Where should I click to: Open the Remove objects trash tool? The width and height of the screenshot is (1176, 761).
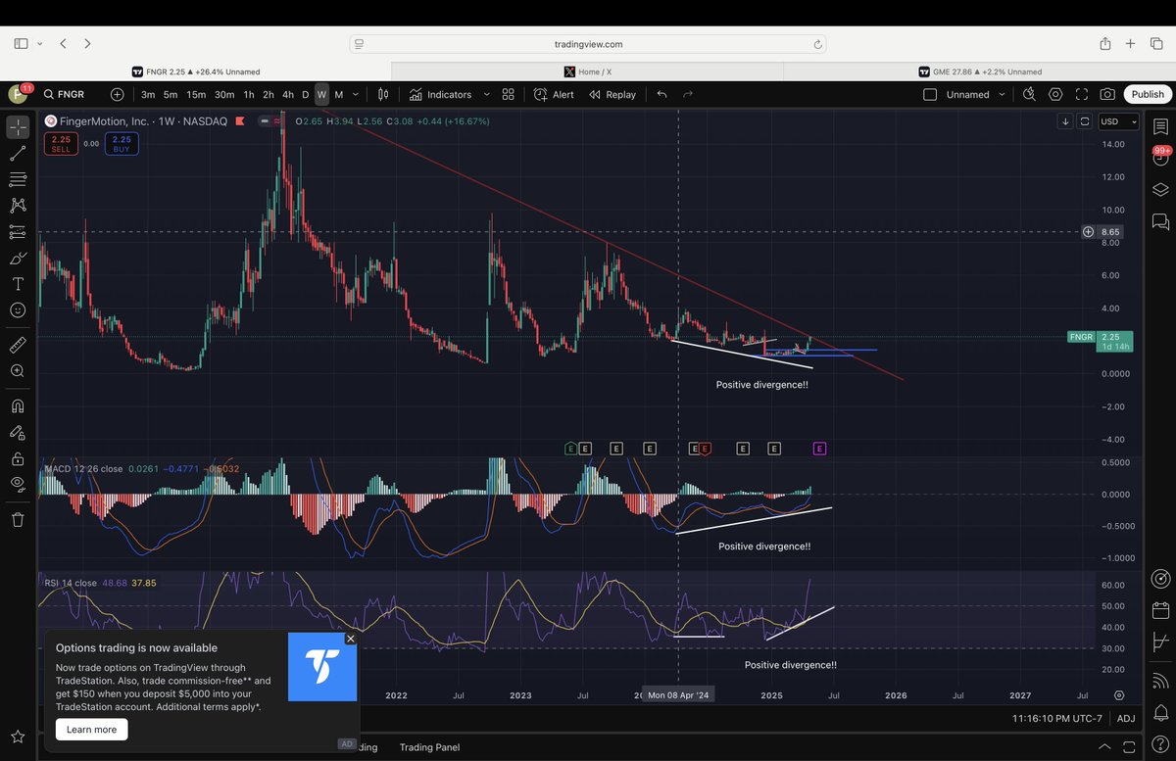click(18, 519)
